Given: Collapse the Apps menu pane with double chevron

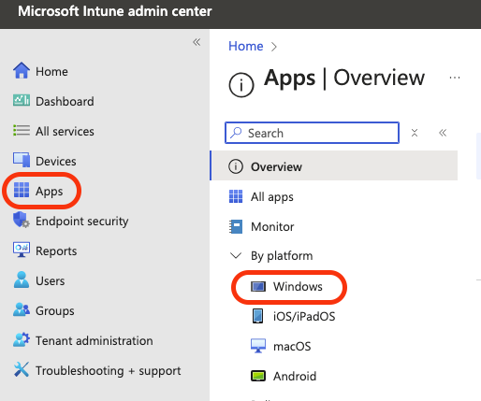Looking at the screenshot, I should coord(443,133).
